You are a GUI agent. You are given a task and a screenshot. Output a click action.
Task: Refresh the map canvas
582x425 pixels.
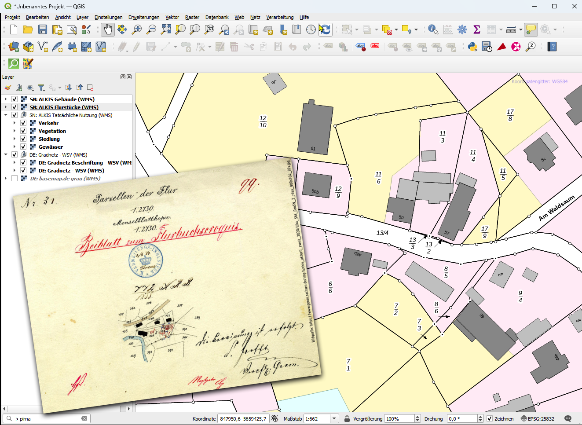click(325, 29)
